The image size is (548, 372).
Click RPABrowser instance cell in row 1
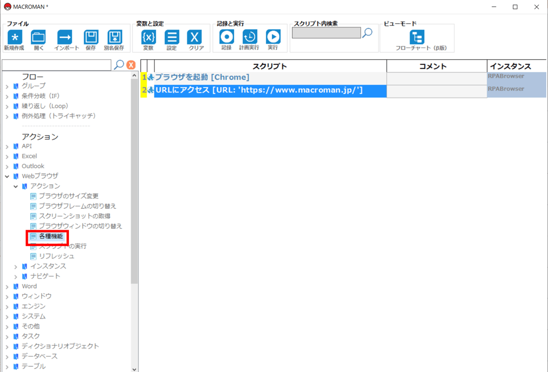pos(517,78)
